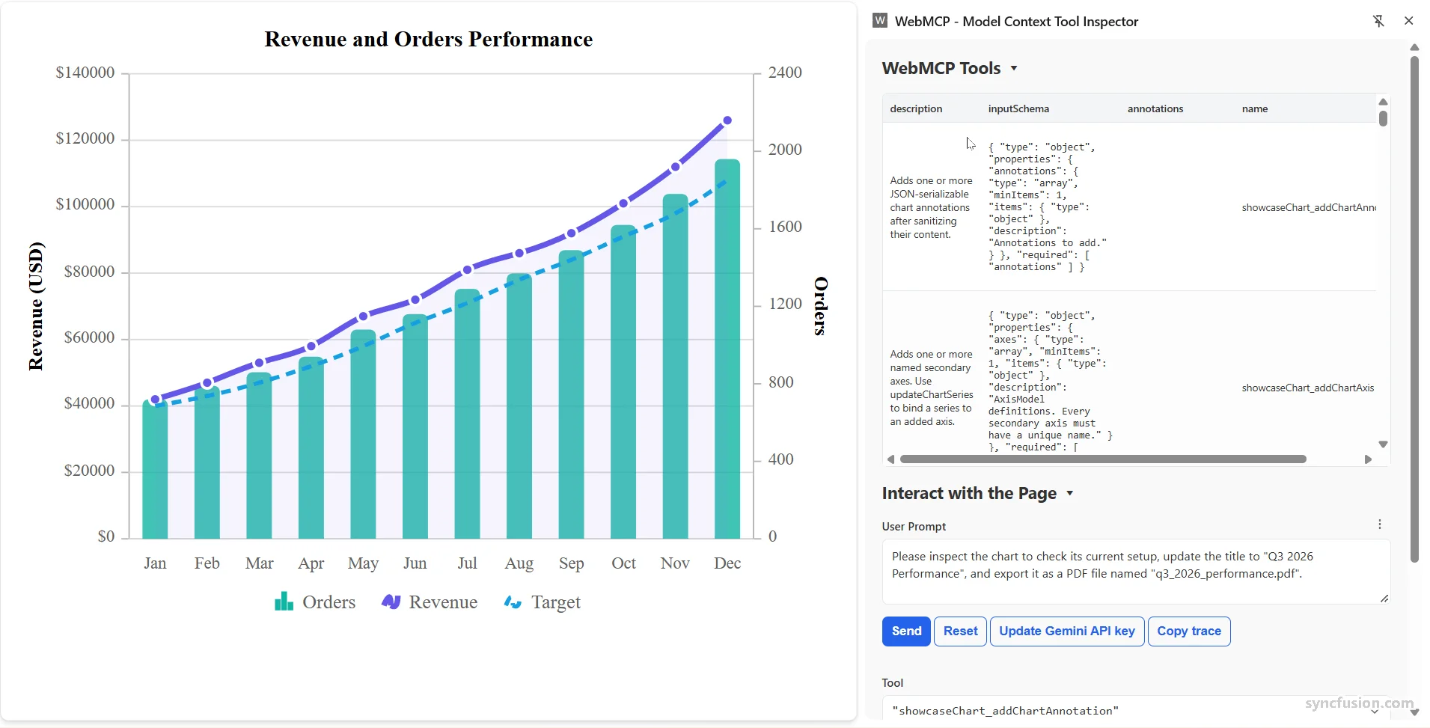Close the WebMCP Tool Inspector panel
Image resolution: width=1430 pixels, height=728 pixels.
click(1409, 21)
